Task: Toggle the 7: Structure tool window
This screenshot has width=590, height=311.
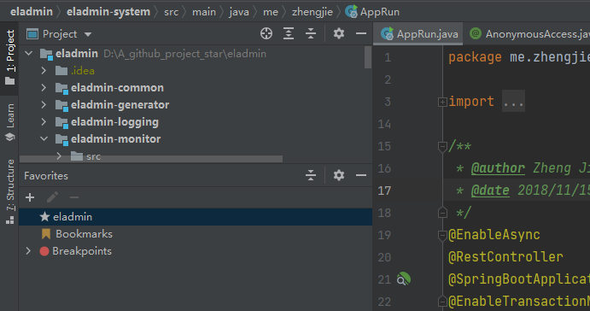Action: coord(9,192)
